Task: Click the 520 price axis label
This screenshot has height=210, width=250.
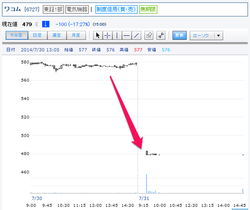Action: coord(25,117)
